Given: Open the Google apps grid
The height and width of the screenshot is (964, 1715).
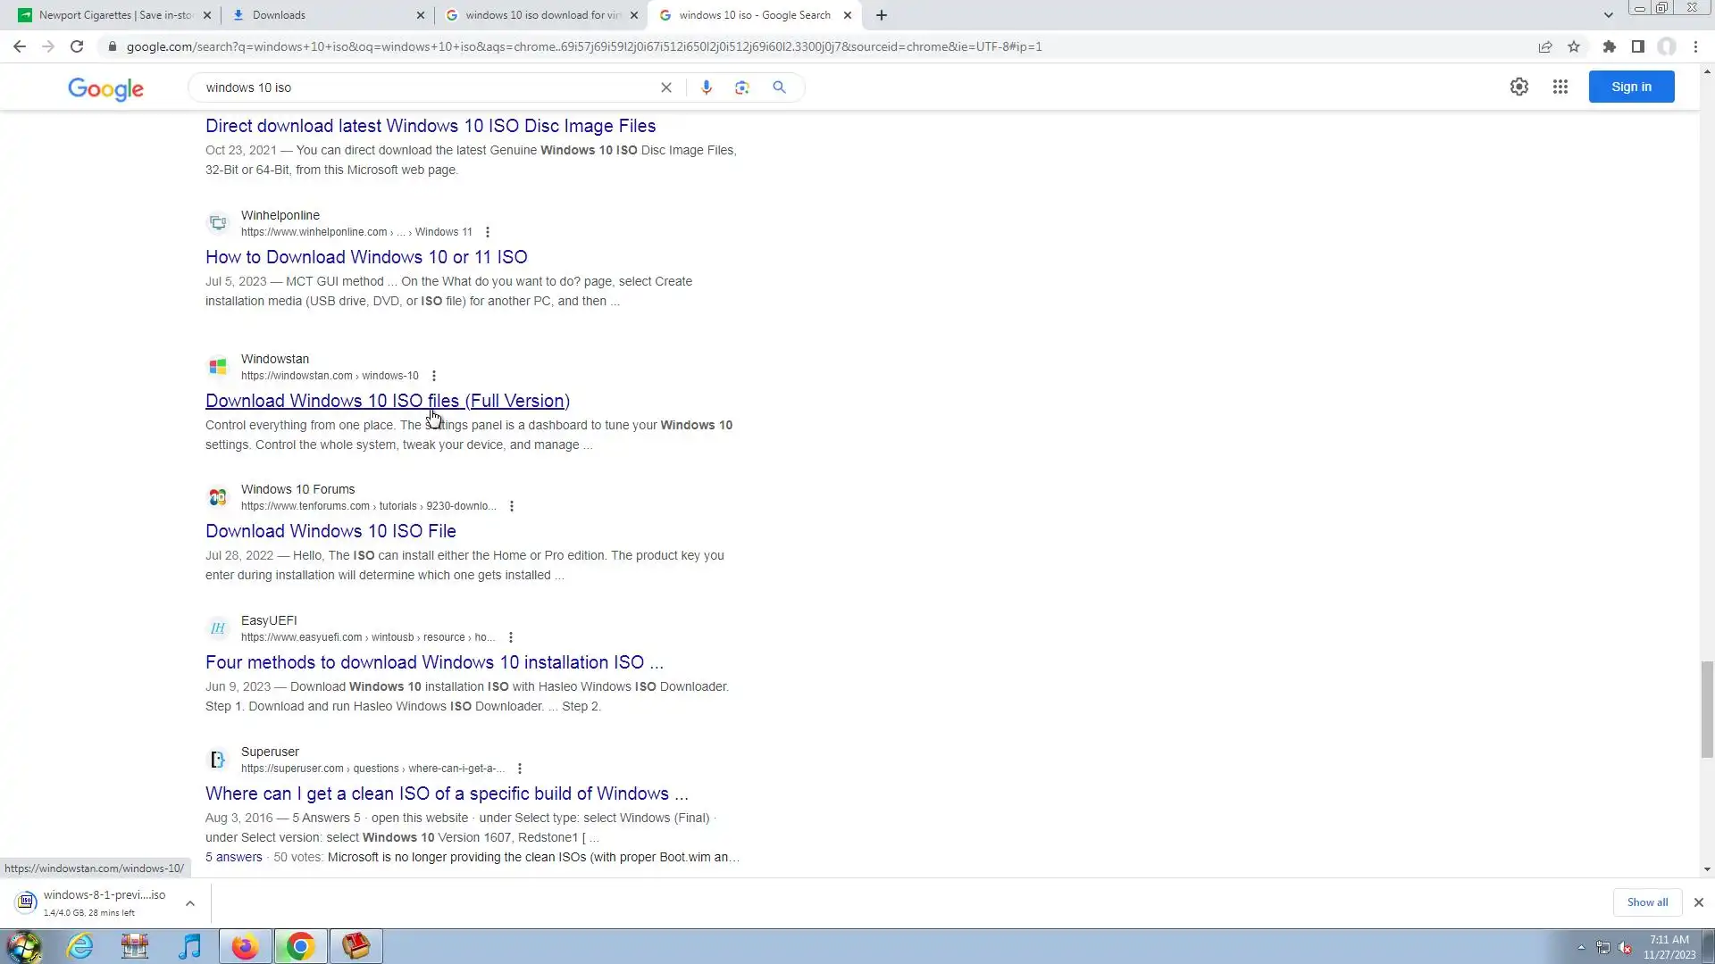Looking at the screenshot, I should pyautogui.click(x=1560, y=87).
